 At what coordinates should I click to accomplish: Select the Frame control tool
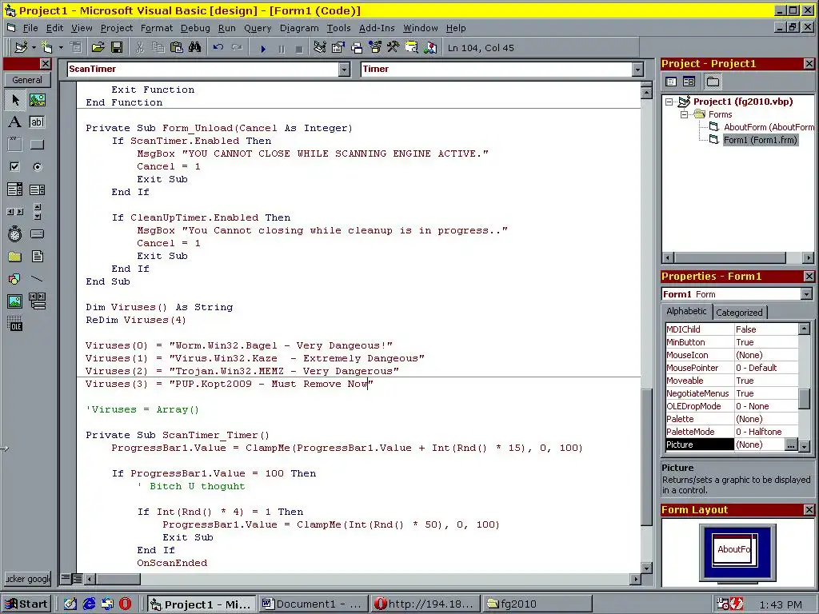[x=14, y=145]
